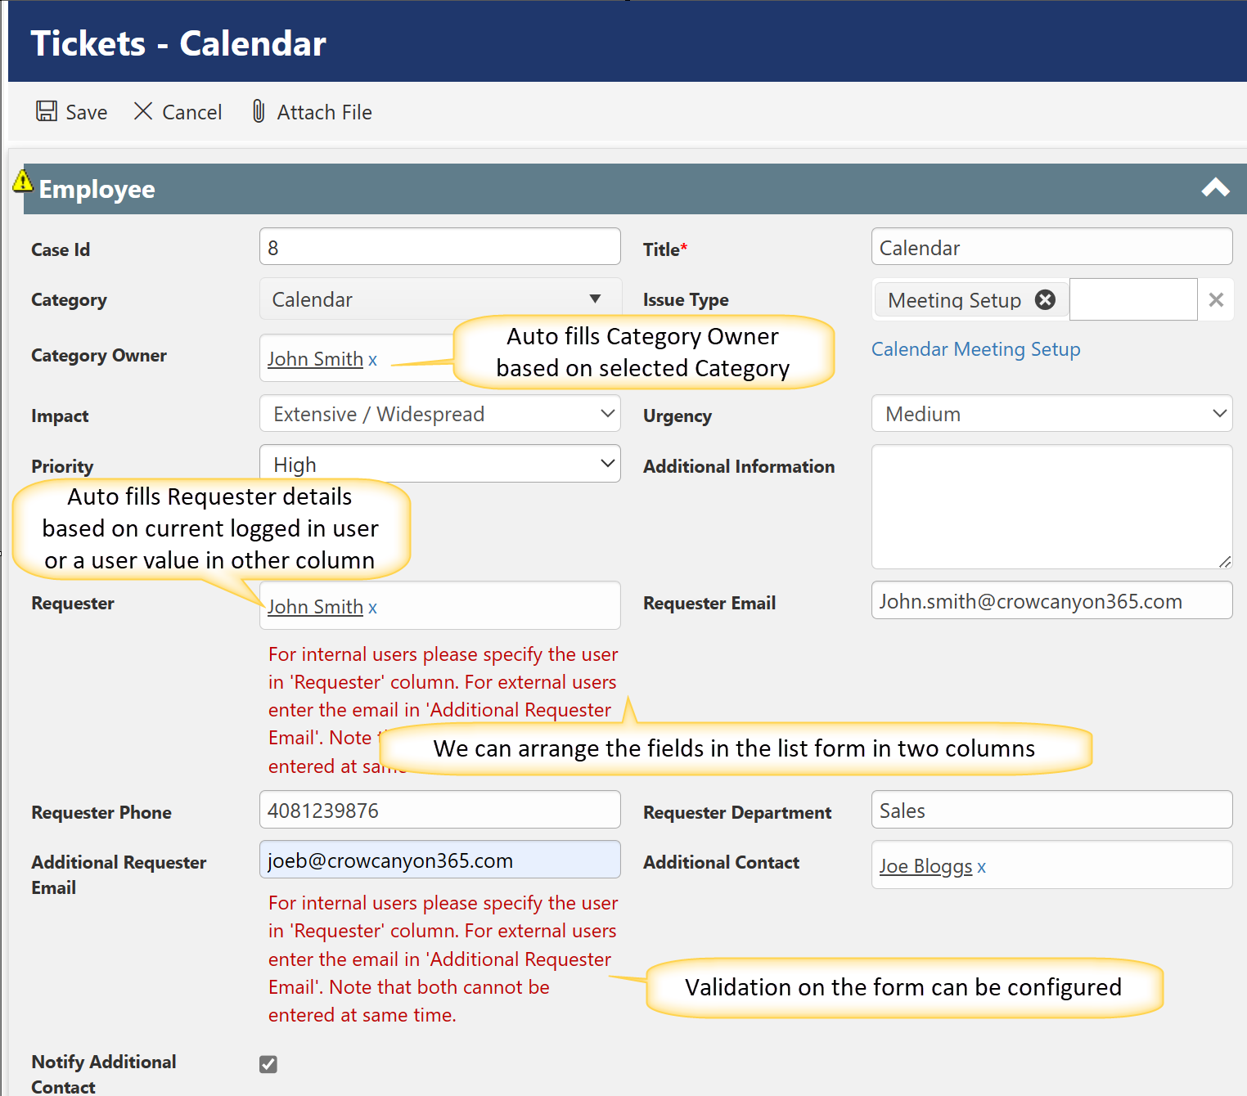Click the Requester Email field
The image size is (1247, 1096).
point(1051,600)
